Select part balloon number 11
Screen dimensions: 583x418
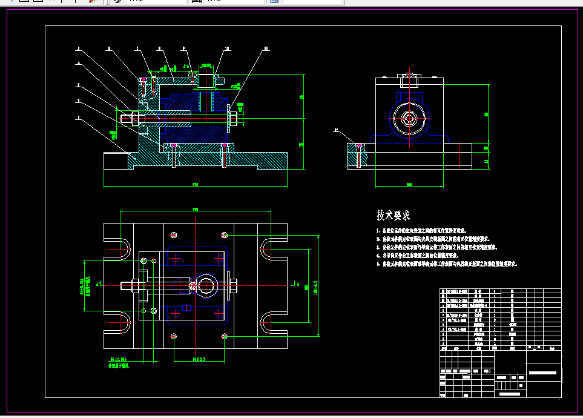pos(266,48)
